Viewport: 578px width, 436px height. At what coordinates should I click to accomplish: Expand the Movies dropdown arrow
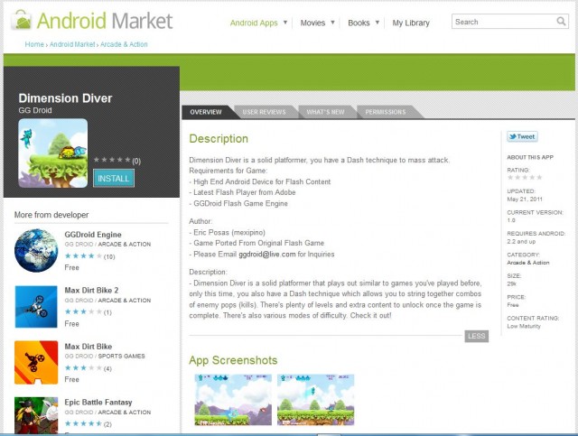pyautogui.click(x=332, y=23)
